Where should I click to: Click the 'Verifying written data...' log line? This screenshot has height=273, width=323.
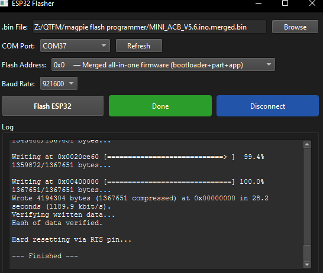[63, 214]
